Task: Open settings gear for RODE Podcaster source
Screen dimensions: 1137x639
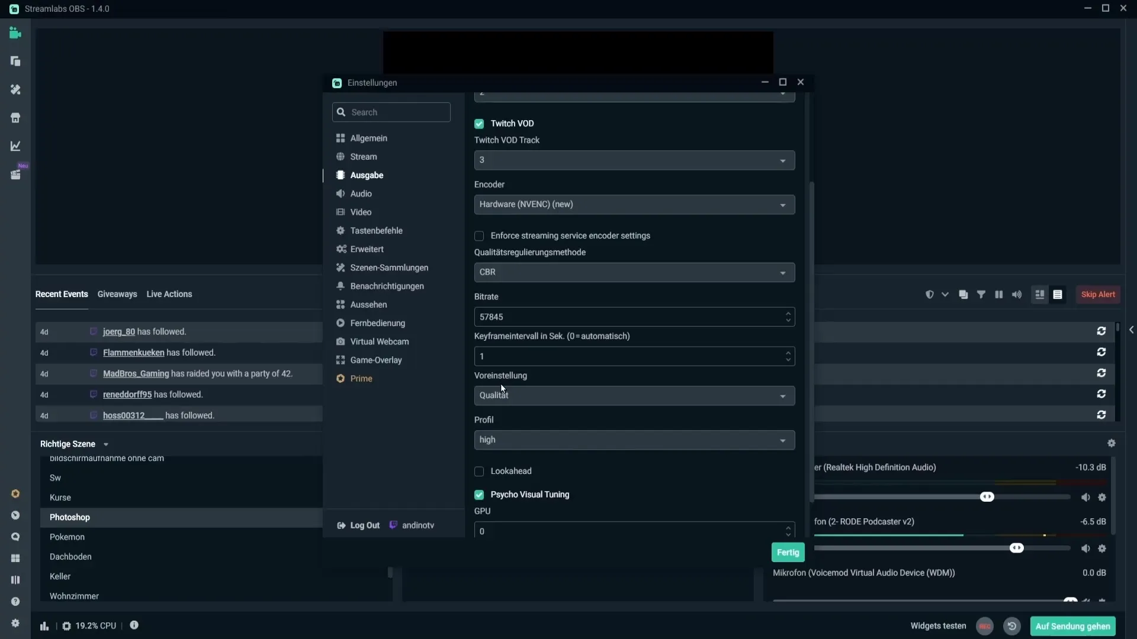Action: pyautogui.click(x=1102, y=549)
